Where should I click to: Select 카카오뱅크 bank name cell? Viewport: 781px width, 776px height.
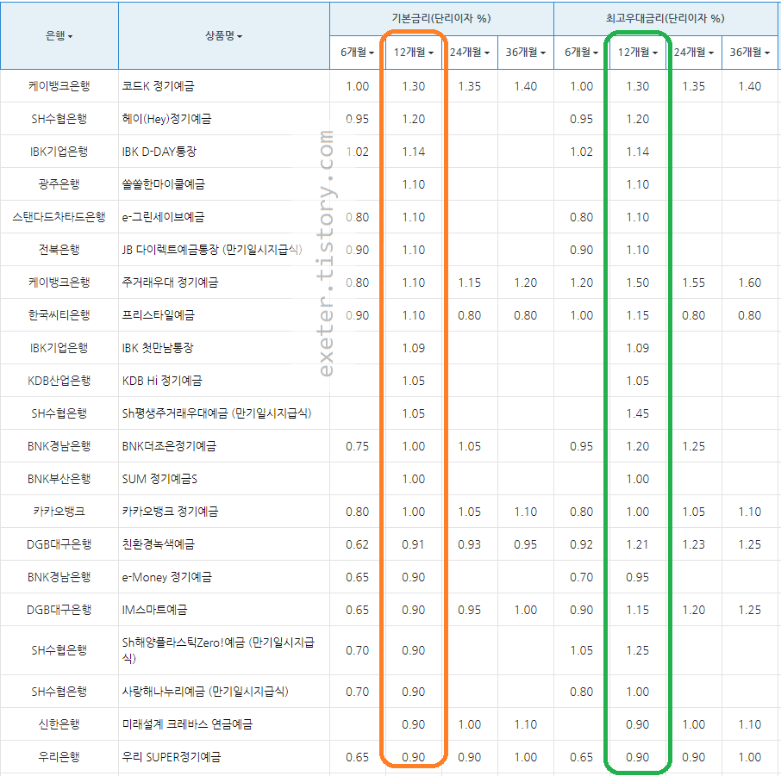click(x=59, y=512)
